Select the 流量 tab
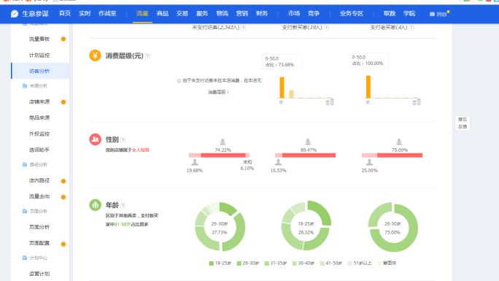The image size is (499, 281). tap(142, 13)
